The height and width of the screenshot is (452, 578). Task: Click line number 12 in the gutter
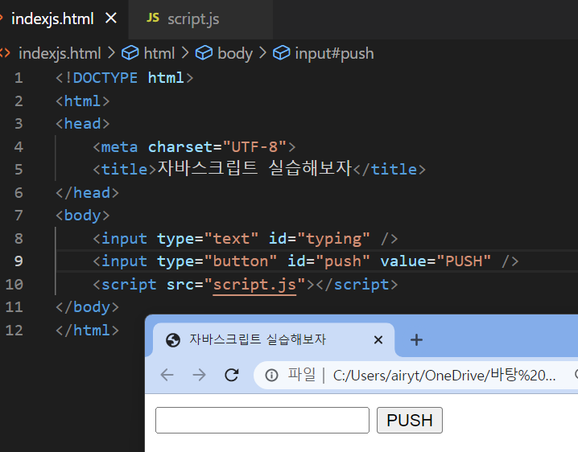[14, 331]
